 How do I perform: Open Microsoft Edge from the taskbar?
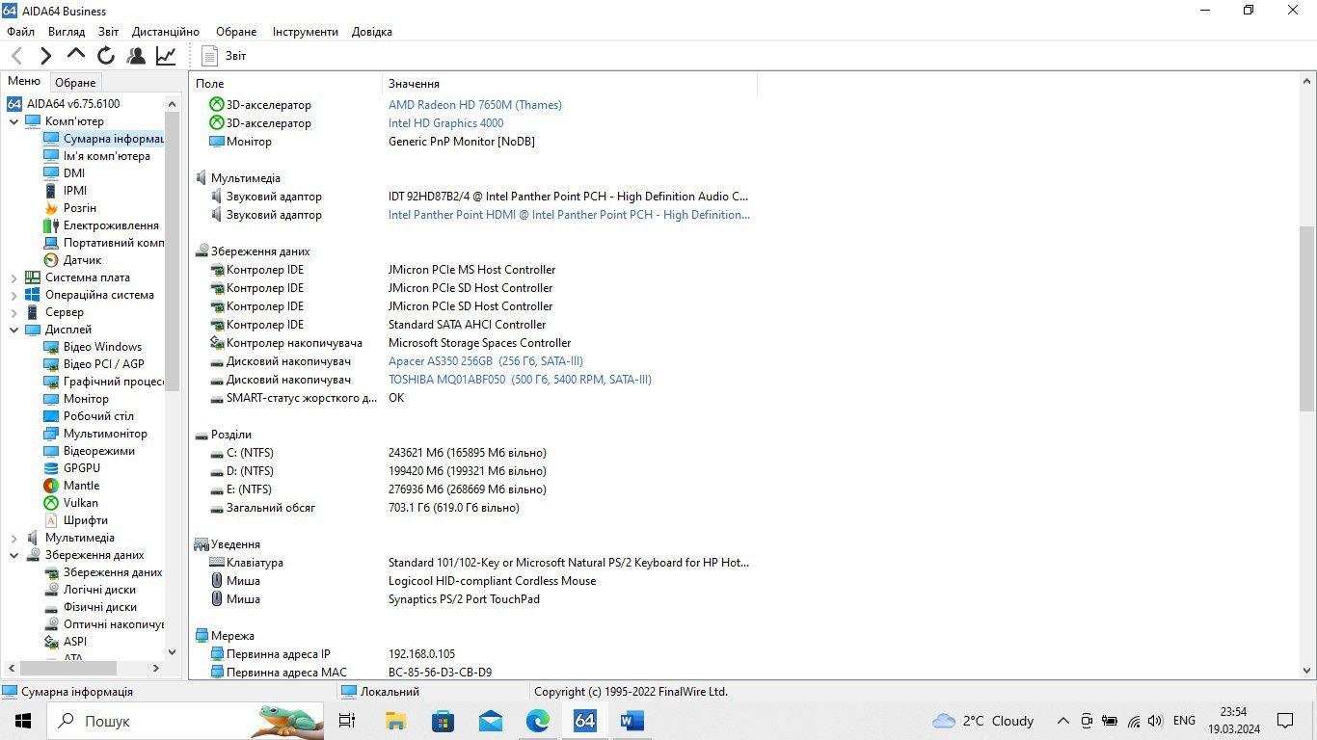[x=537, y=721]
